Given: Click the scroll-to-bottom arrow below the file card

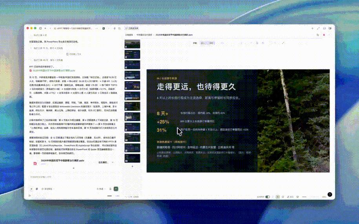Looking at the screenshot, I should pos(73,168).
